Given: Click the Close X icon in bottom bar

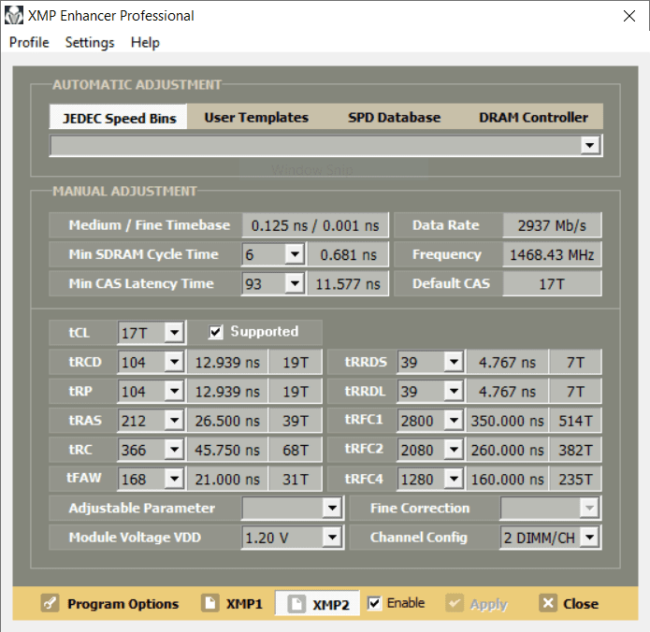Looking at the screenshot, I should (x=548, y=603).
